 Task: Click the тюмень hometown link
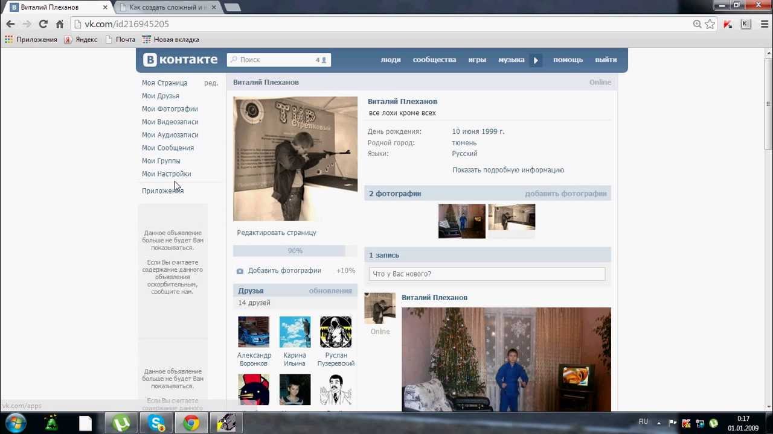point(464,143)
